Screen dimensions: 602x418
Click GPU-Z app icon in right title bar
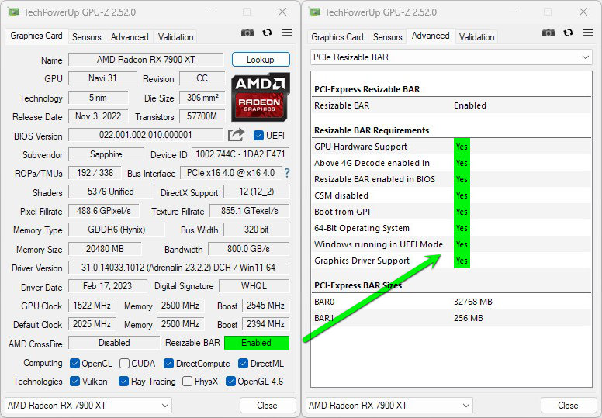click(x=314, y=12)
